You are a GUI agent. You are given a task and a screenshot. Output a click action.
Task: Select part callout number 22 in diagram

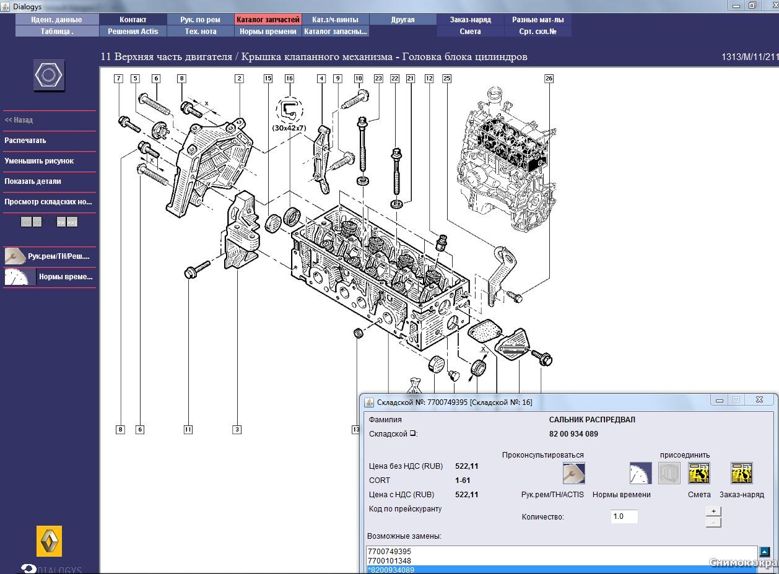(x=395, y=79)
